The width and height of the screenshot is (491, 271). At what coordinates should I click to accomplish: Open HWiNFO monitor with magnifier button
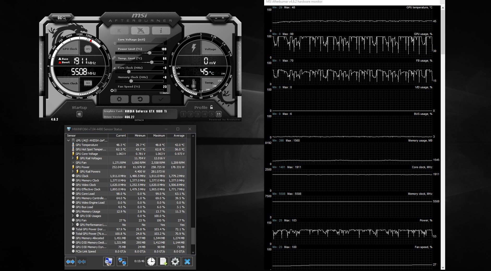108,261
